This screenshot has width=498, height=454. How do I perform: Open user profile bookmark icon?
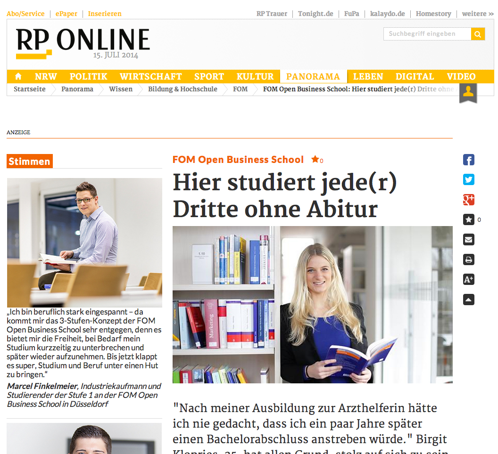[468, 93]
